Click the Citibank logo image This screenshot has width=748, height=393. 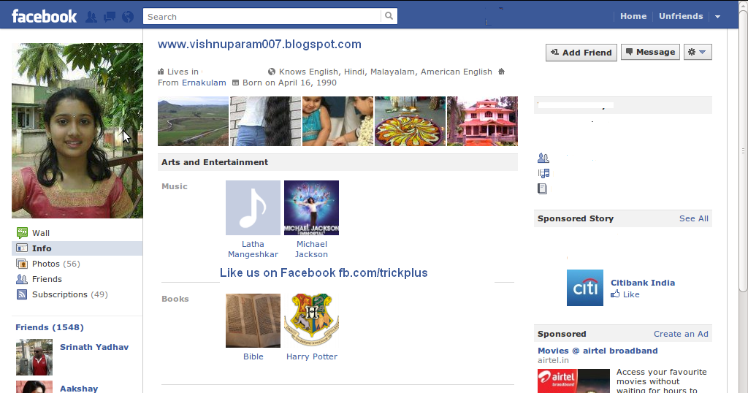(585, 288)
